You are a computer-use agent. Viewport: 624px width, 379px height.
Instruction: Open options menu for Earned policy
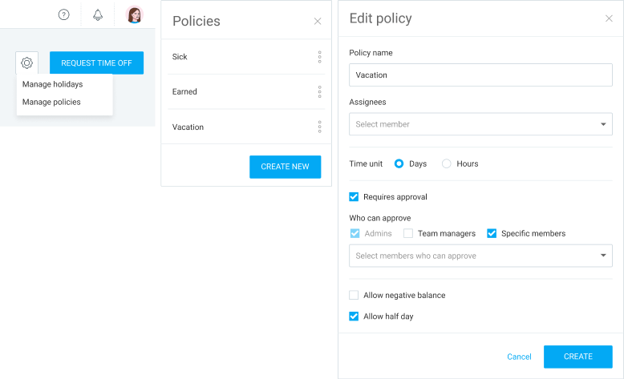click(x=319, y=92)
